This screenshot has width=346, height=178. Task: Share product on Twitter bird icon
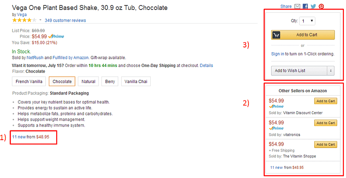click(x=313, y=7)
